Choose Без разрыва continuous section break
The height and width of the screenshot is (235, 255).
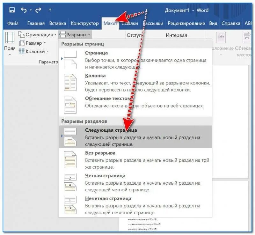tap(135, 160)
